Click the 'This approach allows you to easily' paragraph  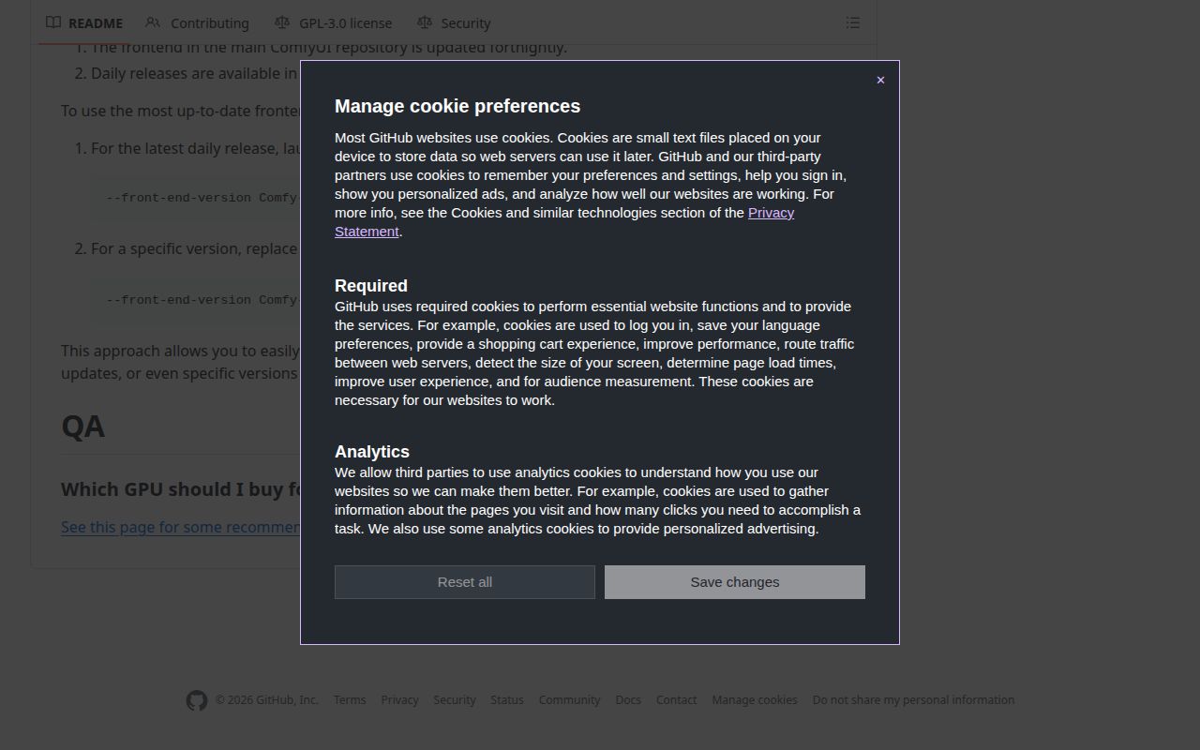(x=181, y=362)
